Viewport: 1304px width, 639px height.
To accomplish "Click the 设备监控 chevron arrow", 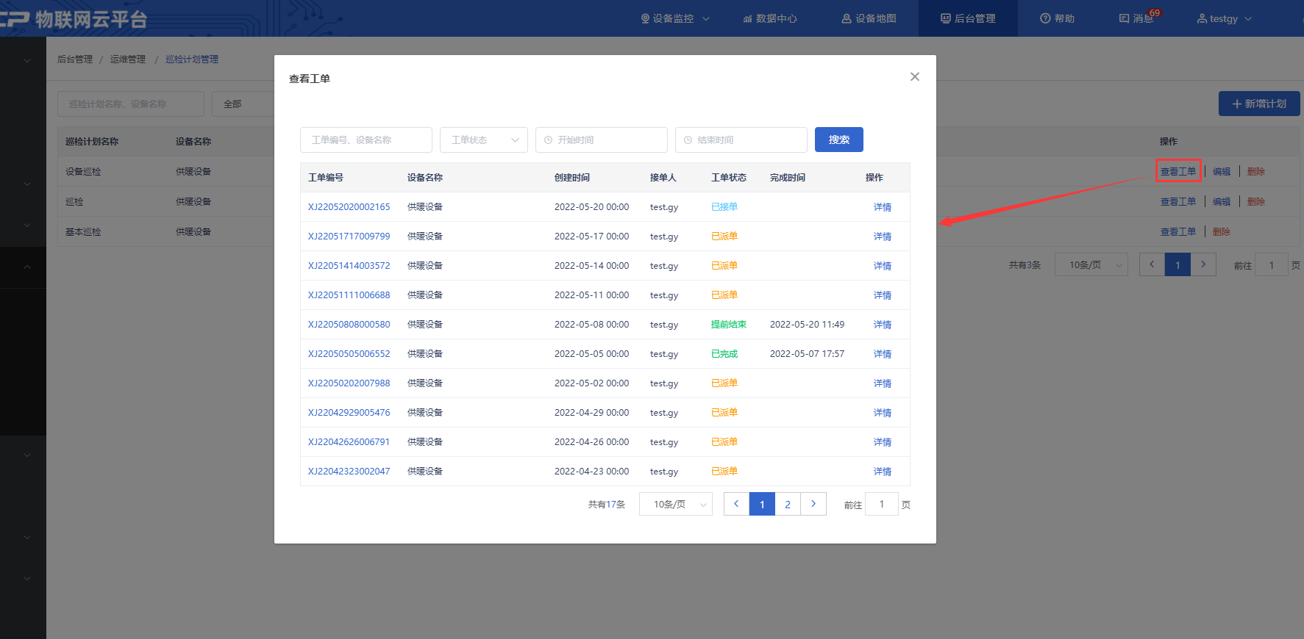I will pos(706,18).
